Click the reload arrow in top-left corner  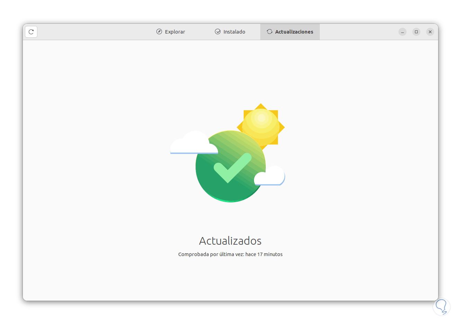click(x=31, y=31)
